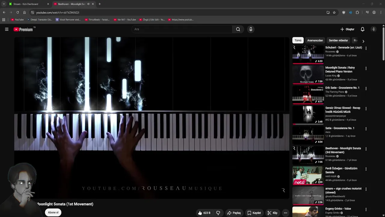
Task: Open options for Rainy Detuned Piano Version
Action: [x=366, y=68]
